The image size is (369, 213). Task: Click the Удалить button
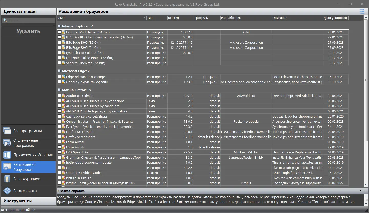[x=28, y=31]
